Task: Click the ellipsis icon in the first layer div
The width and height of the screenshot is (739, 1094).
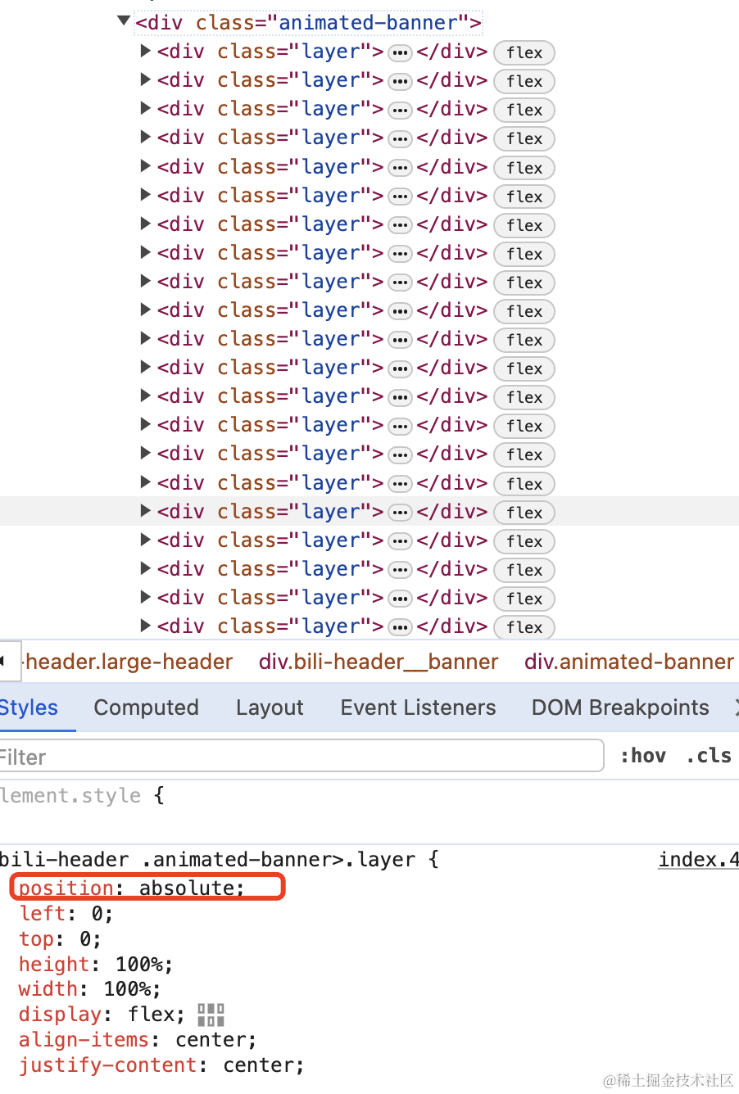Action: 400,52
